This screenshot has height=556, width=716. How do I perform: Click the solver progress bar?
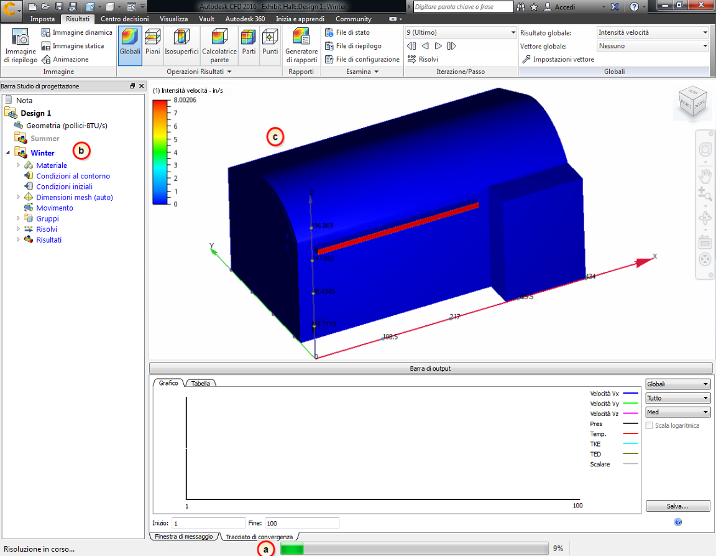pos(414,549)
